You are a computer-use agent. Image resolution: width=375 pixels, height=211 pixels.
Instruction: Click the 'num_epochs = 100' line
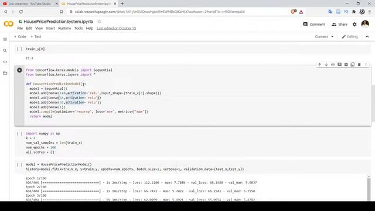click(41, 147)
